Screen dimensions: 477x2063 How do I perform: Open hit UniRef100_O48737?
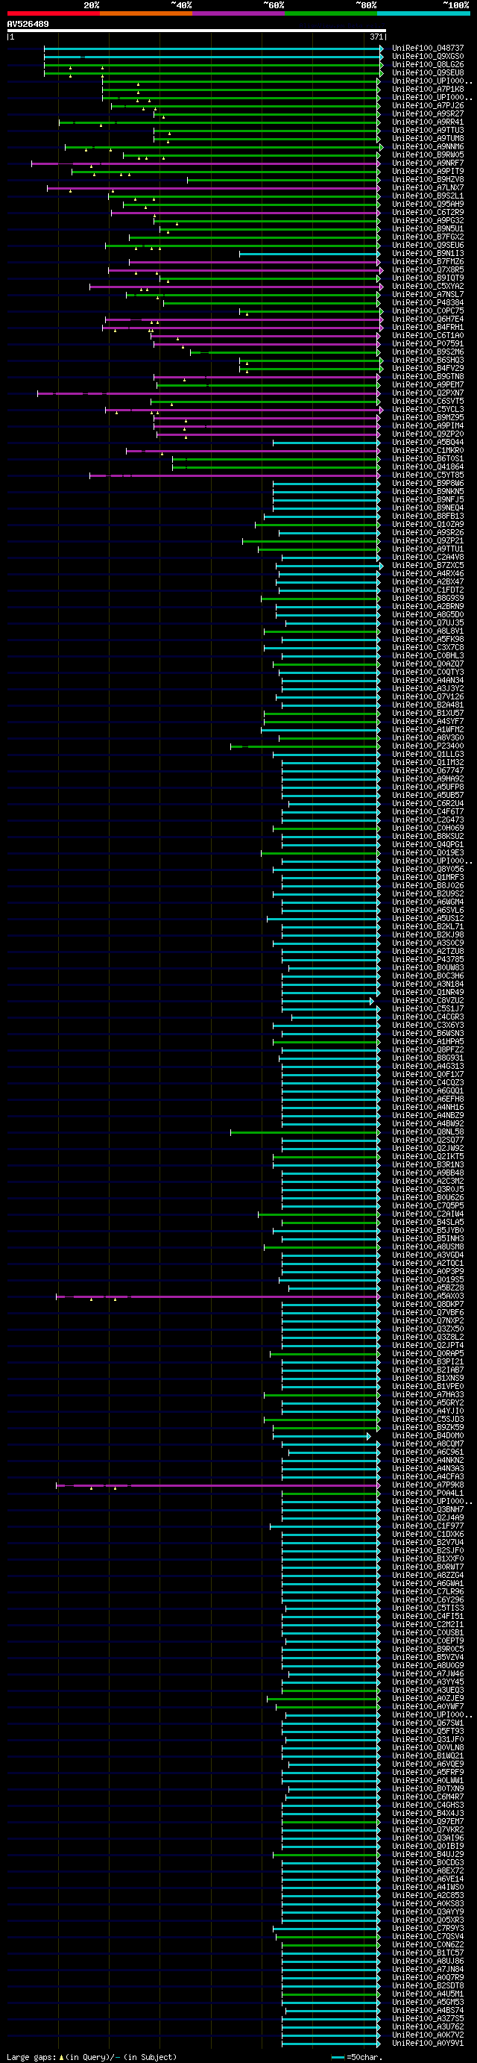pos(427,48)
